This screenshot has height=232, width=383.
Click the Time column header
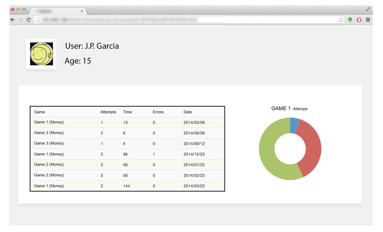coord(127,112)
